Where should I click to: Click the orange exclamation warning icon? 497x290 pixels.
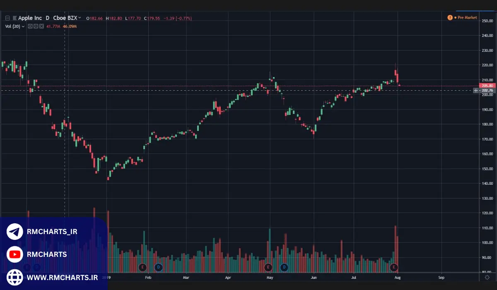pos(450,18)
